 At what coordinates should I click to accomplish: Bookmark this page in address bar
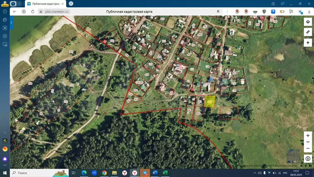point(218,11)
